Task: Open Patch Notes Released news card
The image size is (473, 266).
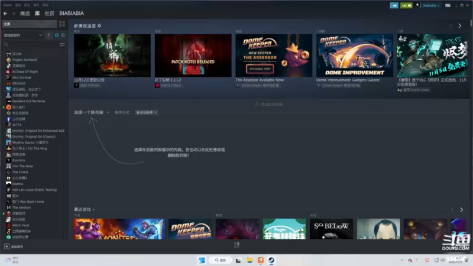Action: coord(193,56)
